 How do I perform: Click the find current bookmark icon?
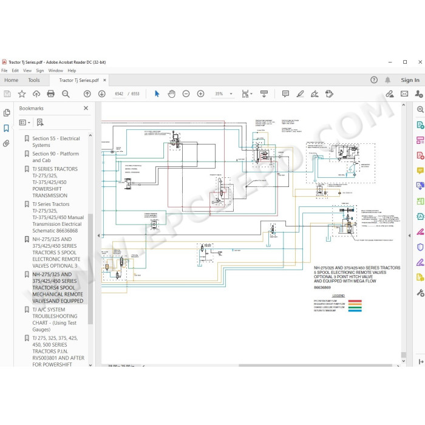(40, 123)
